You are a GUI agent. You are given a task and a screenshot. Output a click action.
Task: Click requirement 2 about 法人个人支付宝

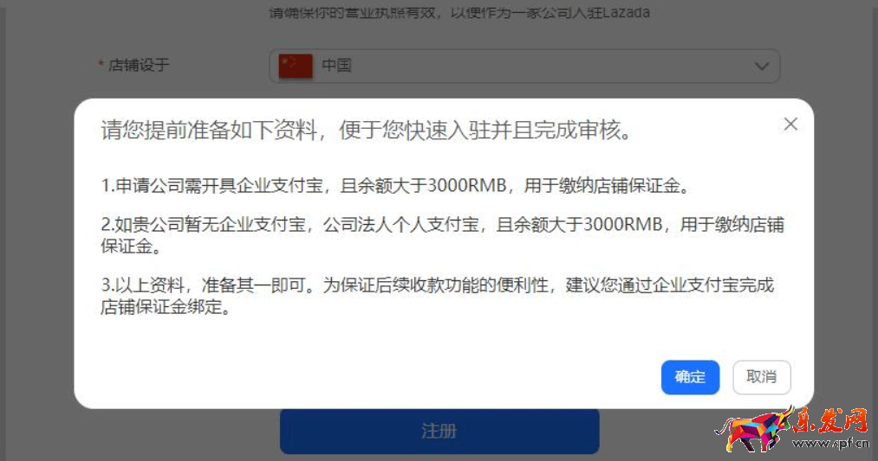tap(442, 234)
